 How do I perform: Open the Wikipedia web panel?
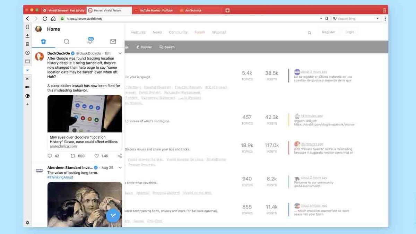point(27,79)
